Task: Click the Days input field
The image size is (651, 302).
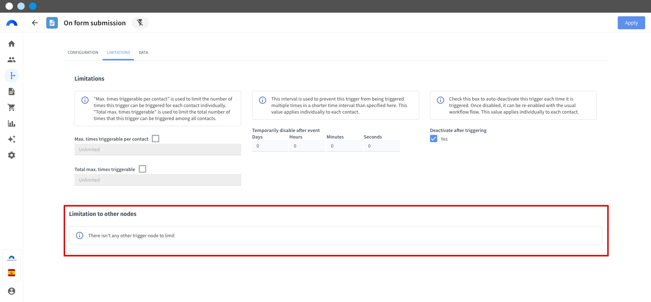Action: click(x=270, y=146)
